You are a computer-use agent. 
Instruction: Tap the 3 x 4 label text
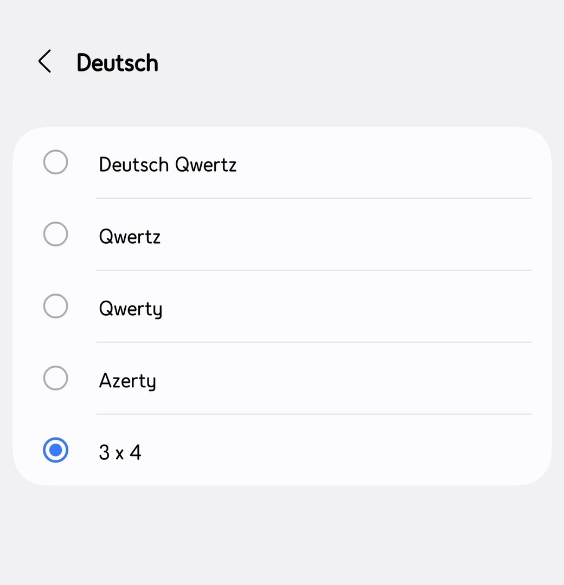coord(120,452)
